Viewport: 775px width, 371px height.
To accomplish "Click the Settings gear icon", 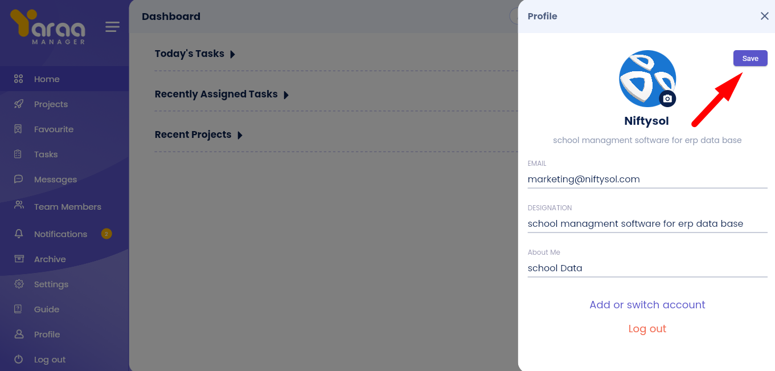I will [x=19, y=284].
